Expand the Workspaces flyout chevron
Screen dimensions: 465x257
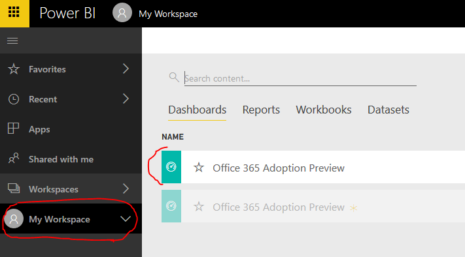[126, 189]
